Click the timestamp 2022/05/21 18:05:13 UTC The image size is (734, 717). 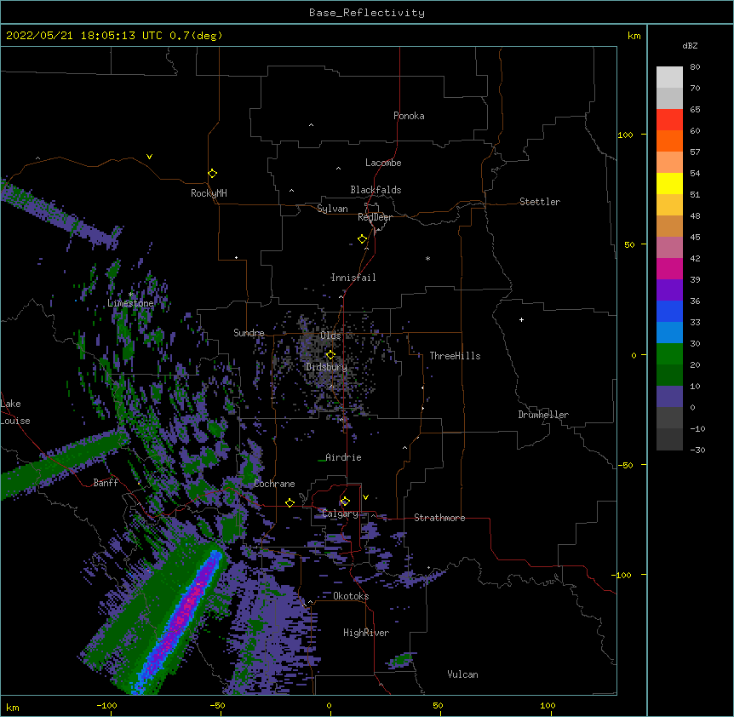[86, 36]
